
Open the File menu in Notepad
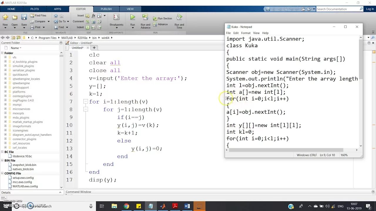228,33
